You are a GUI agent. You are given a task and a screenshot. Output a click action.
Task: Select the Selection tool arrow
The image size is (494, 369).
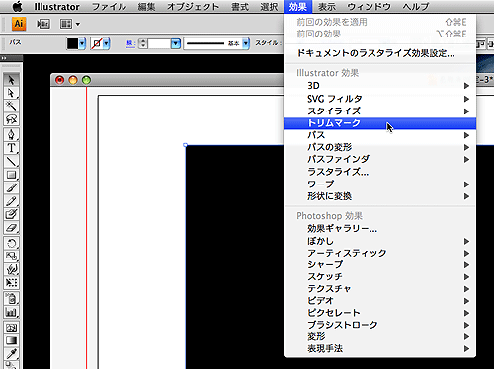click(x=11, y=80)
